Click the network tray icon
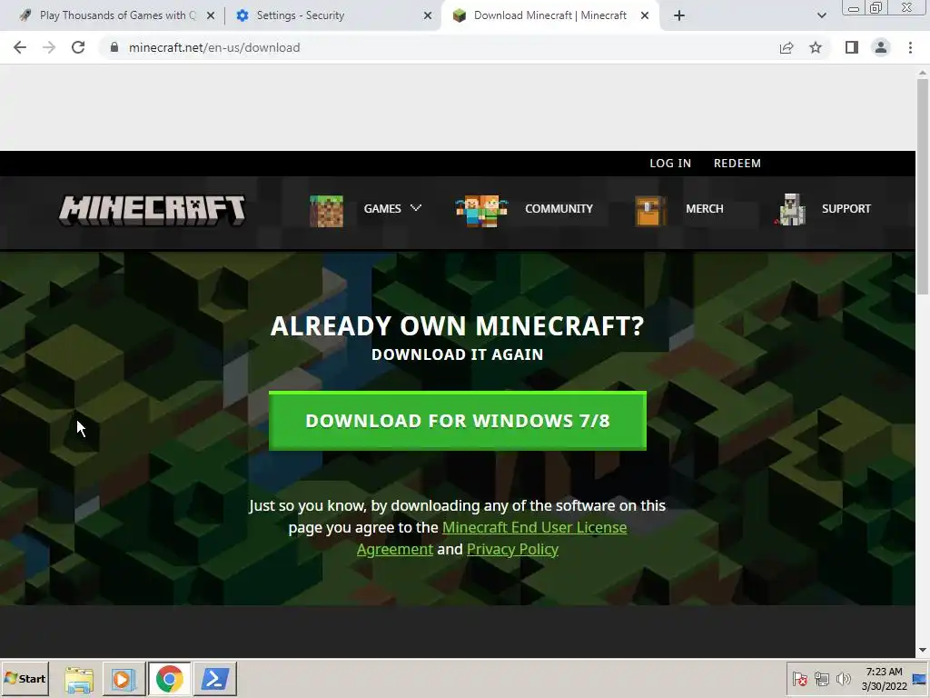 pyautogui.click(x=821, y=678)
